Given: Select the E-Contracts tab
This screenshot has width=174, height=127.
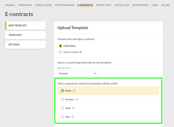Looking at the screenshot, I should pos(85,5).
